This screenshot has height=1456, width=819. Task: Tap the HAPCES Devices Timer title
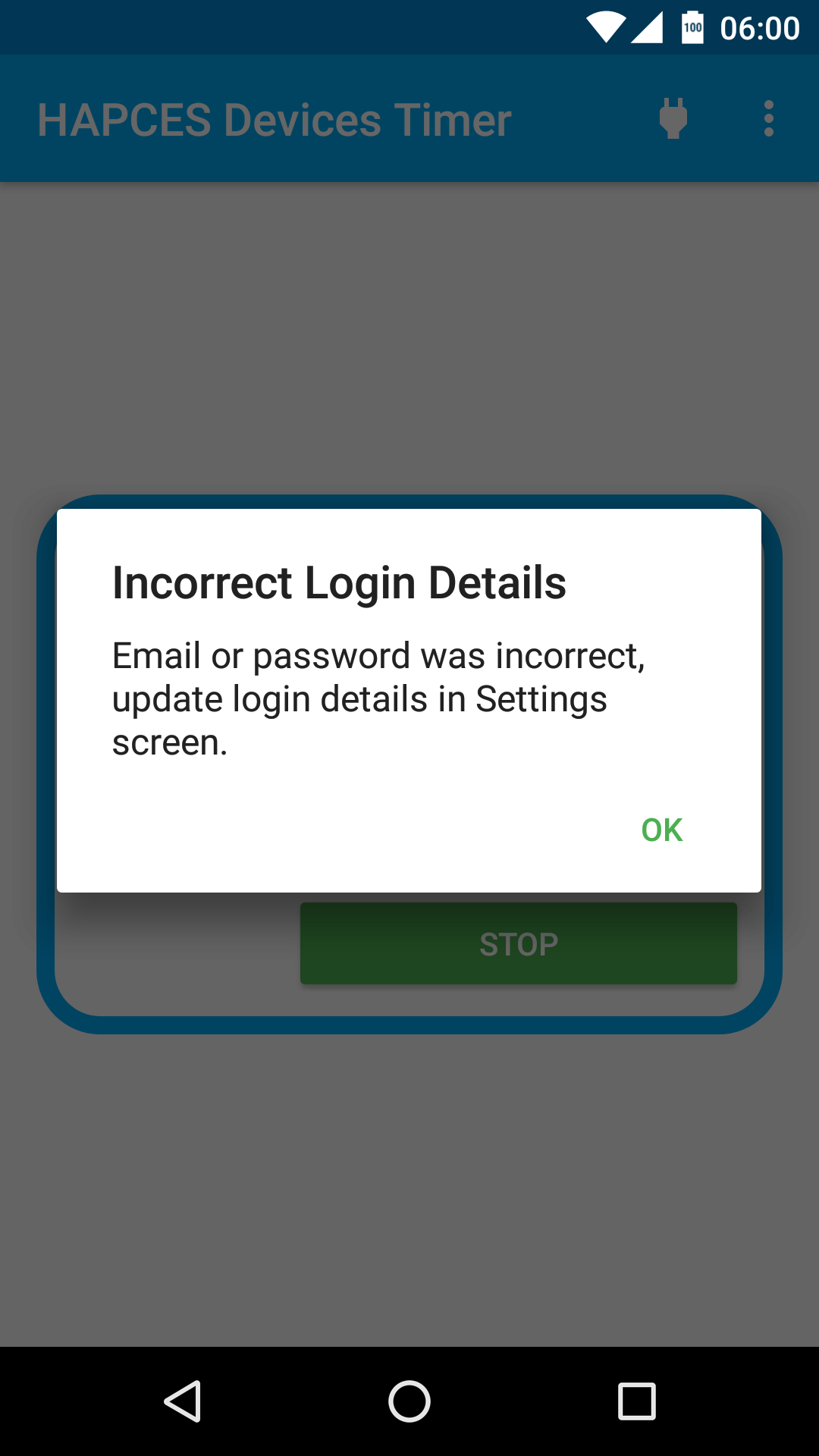coord(274,121)
